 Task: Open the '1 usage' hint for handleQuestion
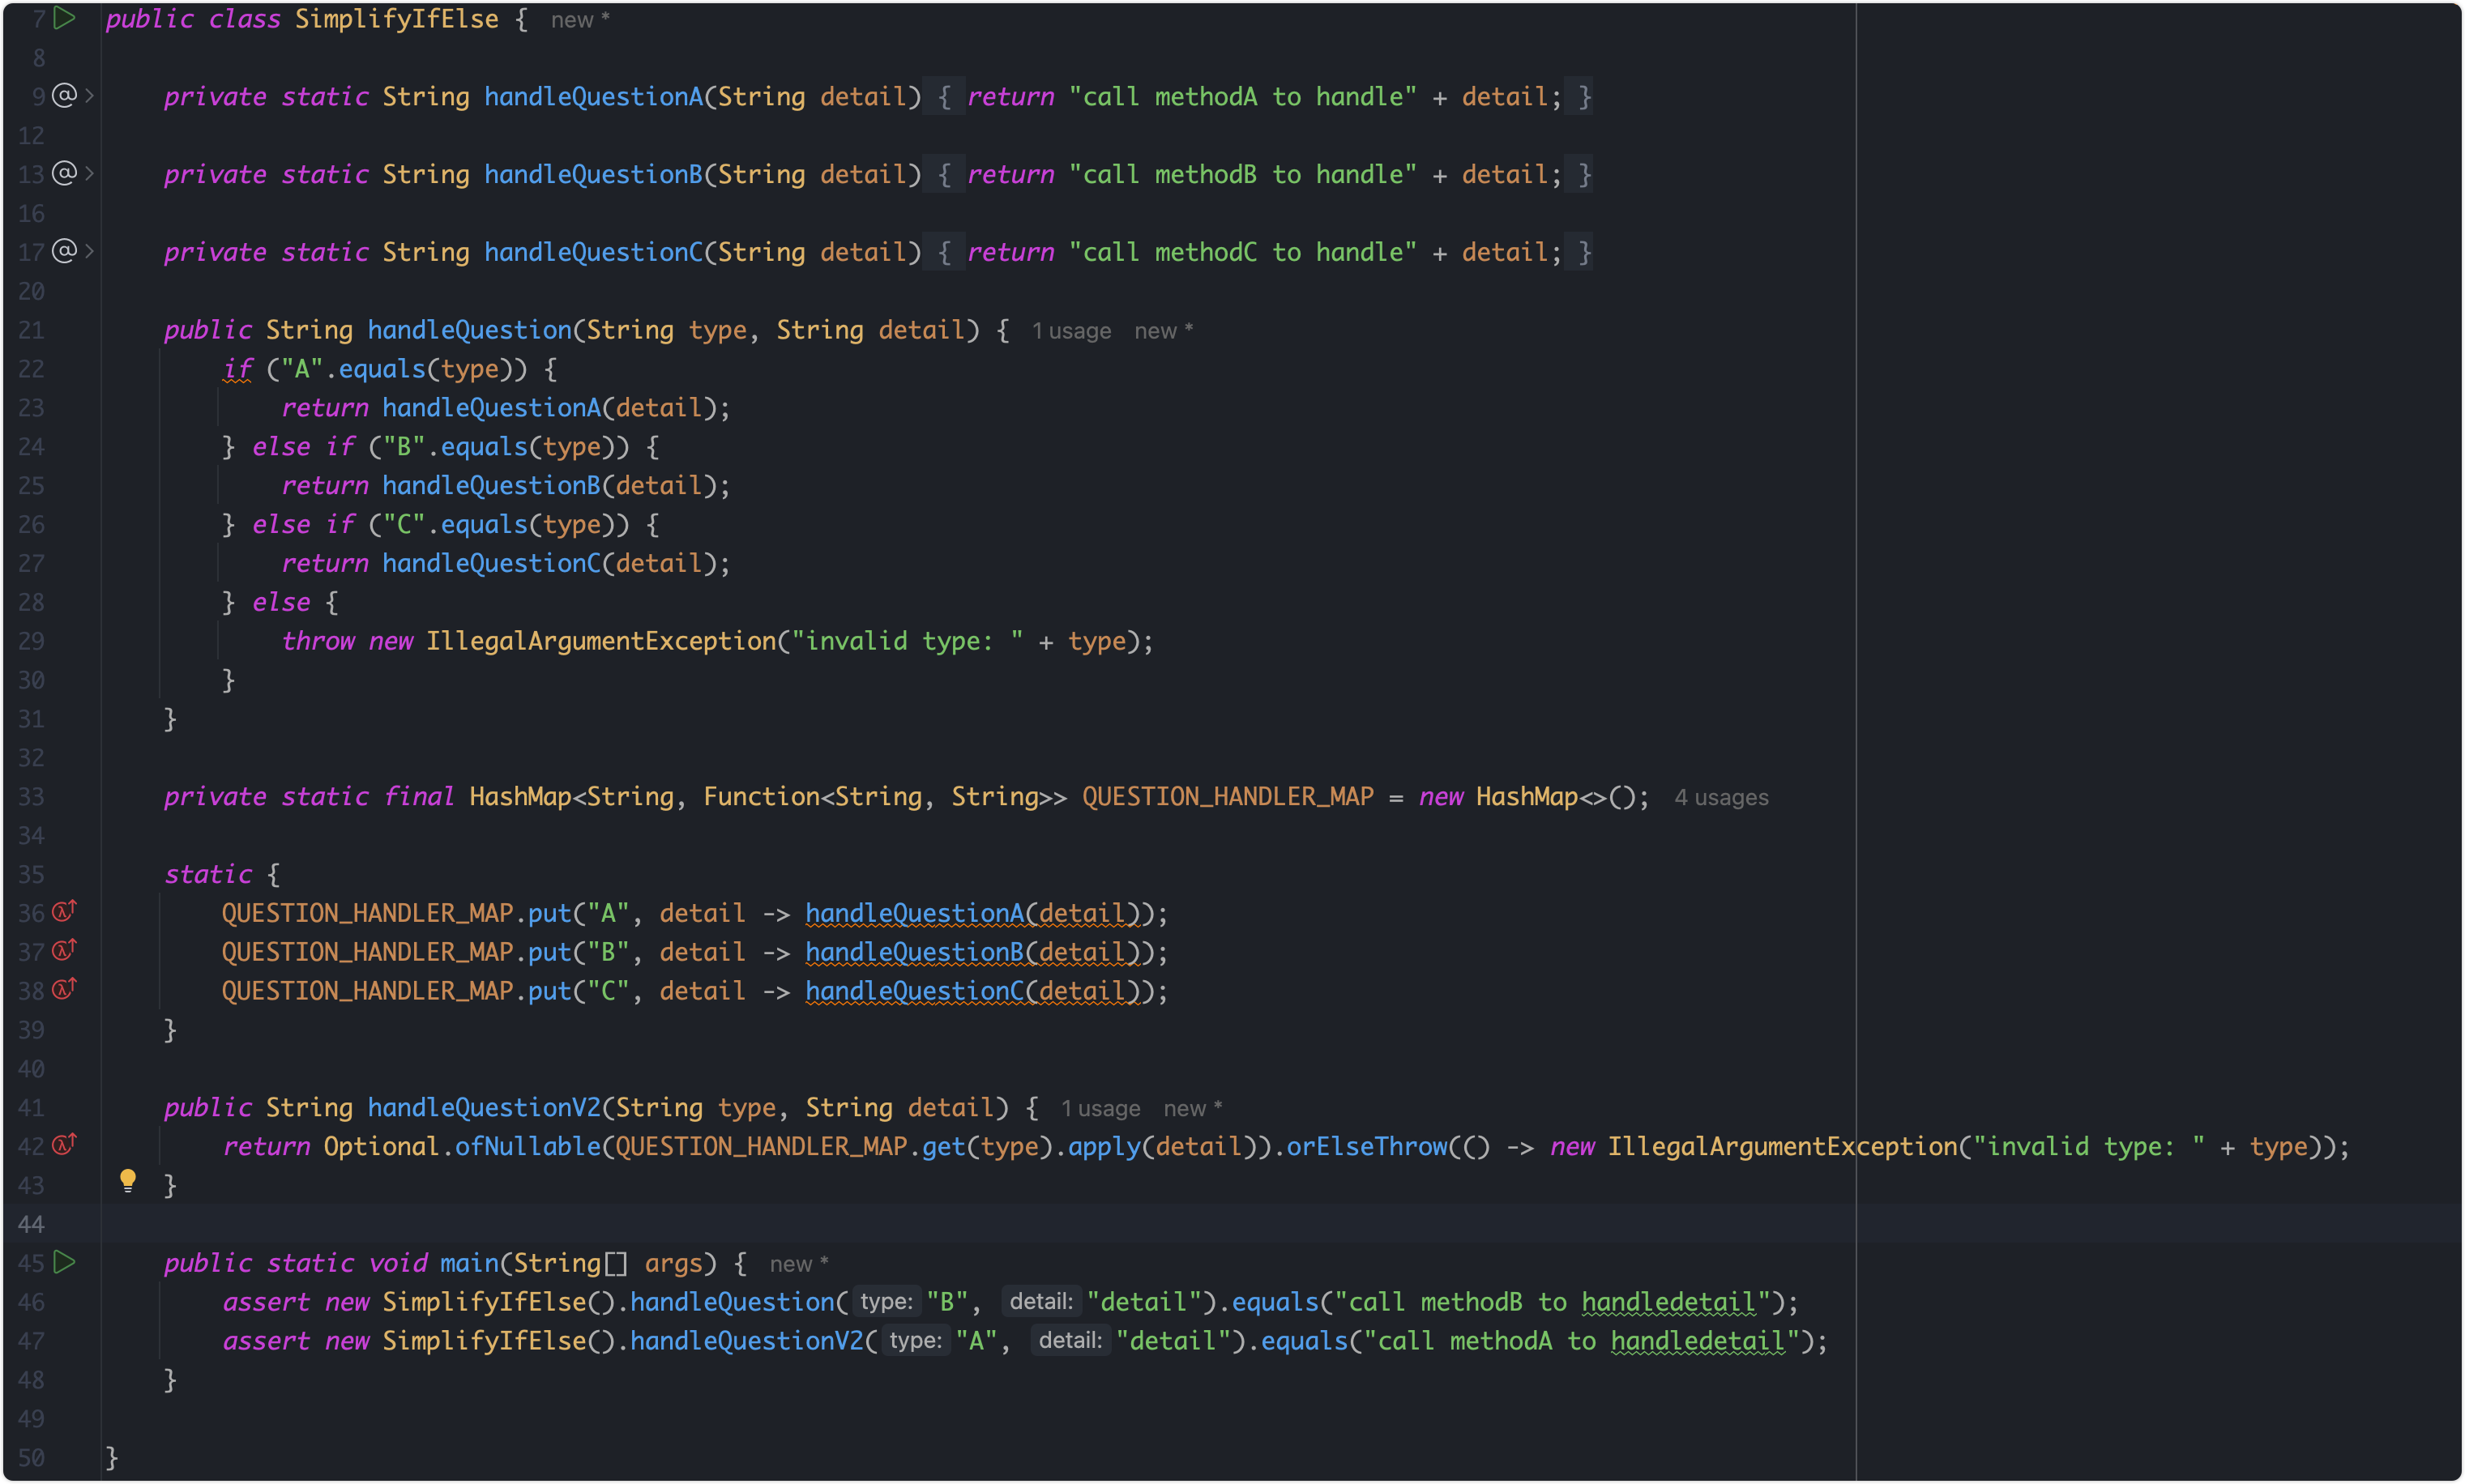coord(1071,331)
